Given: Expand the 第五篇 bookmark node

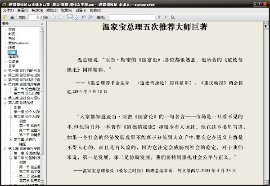Looking at the screenshot, I should pyautogui.click(x=5, y=98).
